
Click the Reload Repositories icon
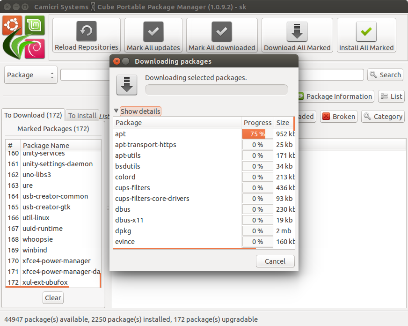87,31
